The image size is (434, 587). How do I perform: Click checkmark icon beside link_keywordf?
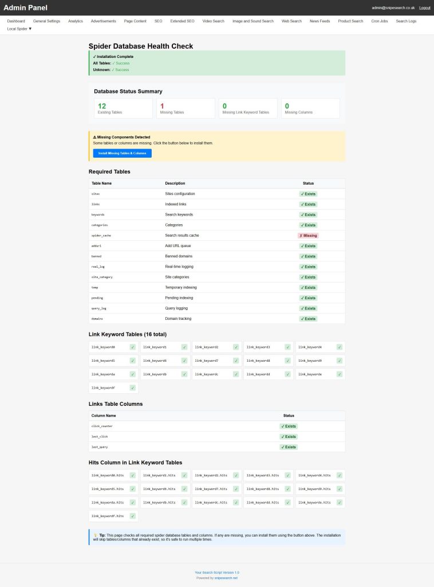(x=132, y=388)
